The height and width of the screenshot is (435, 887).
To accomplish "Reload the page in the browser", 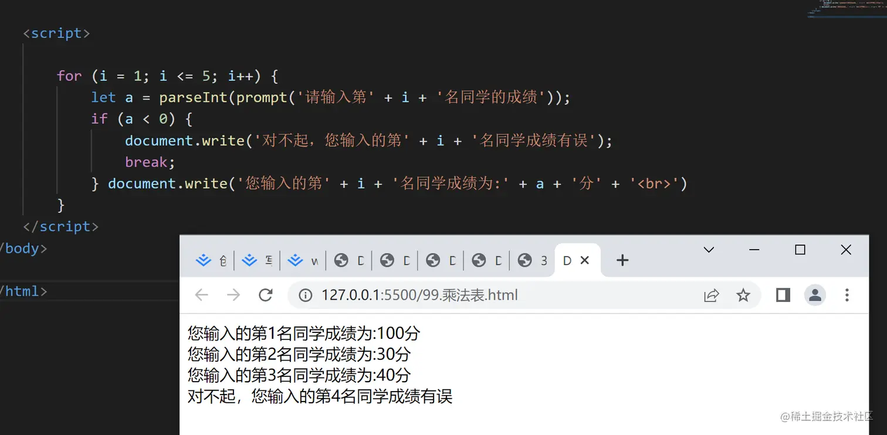I will 266,295.
